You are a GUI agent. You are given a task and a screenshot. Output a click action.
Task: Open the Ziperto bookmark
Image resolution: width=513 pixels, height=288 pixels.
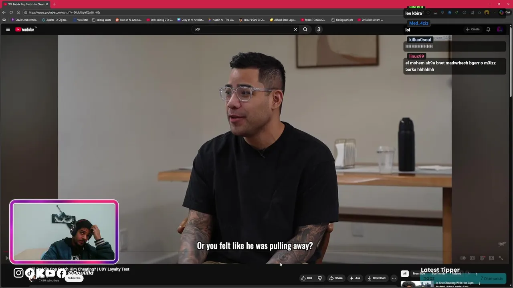[55, 20]
